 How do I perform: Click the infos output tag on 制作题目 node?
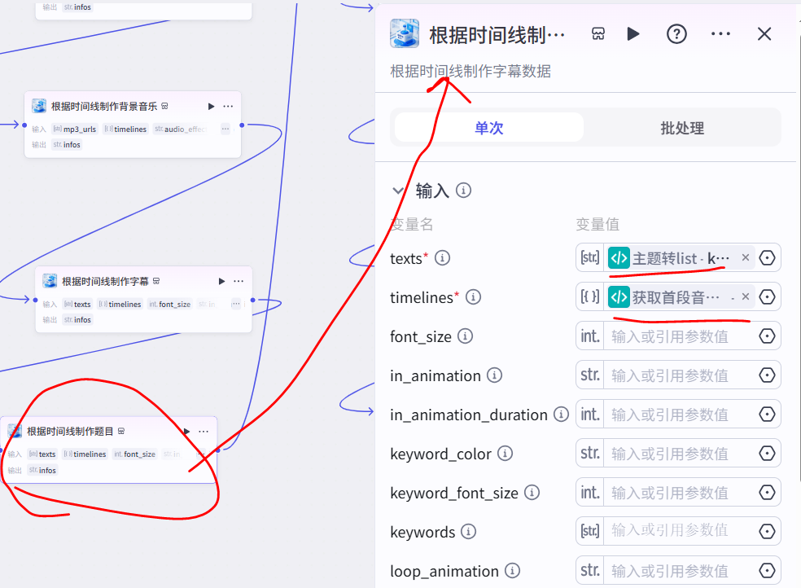42,470
